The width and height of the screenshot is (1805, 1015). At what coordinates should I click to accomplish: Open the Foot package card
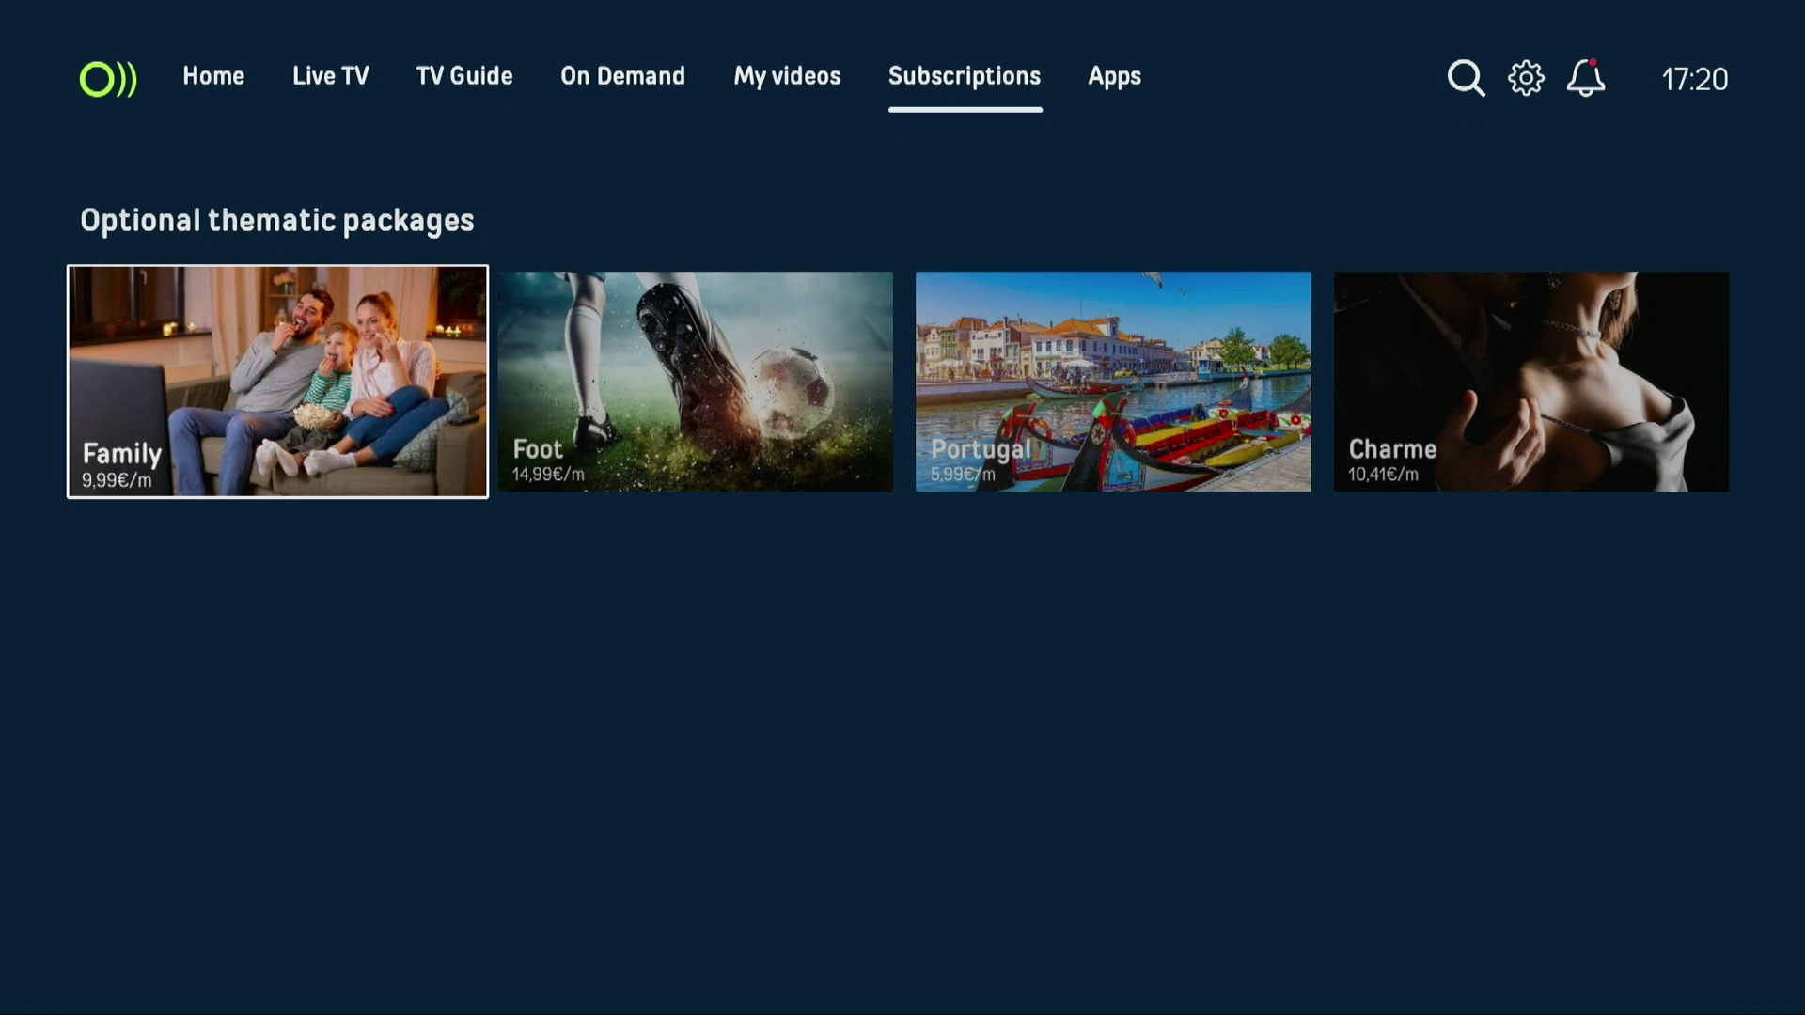tap(696, 382)
